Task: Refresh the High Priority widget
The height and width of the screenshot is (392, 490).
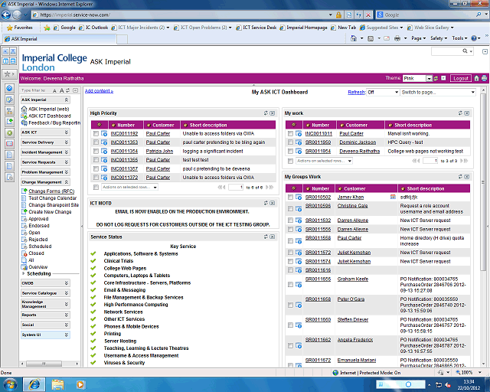Action: [265, 113]
